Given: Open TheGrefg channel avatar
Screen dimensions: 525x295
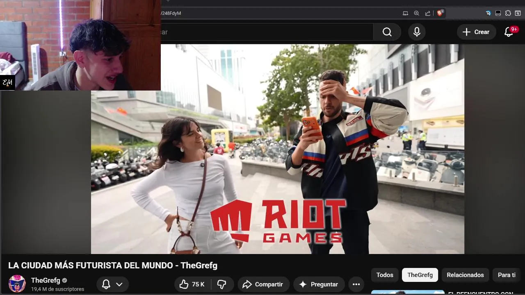Looking at the screenshot, I should pyautogui.click(x=17, y=284).
